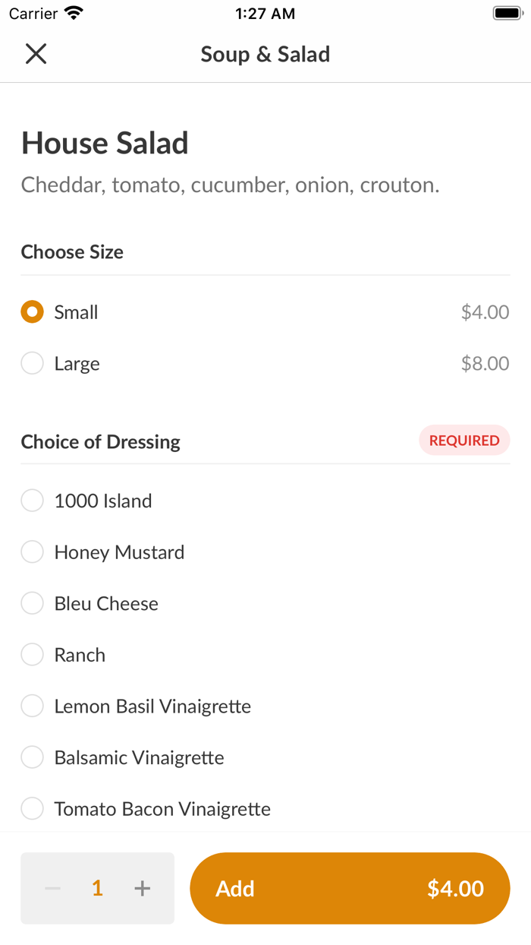
Task: Choose Lemon Basil Vinaigrette dressing
Action: pyautogui.click(x=32, y=706)
